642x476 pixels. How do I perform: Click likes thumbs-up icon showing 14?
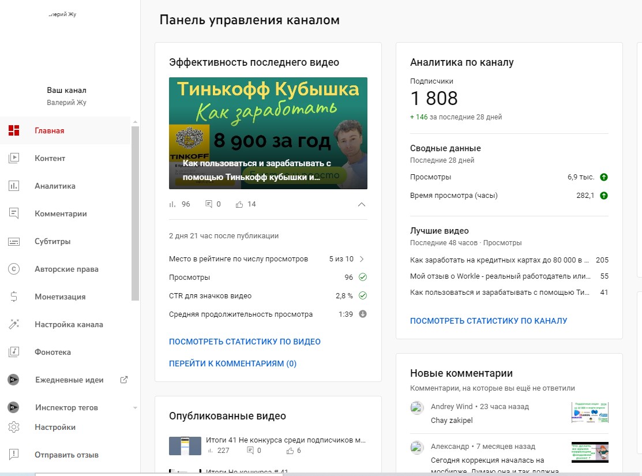pyautogui.click(x=239, y=204)
